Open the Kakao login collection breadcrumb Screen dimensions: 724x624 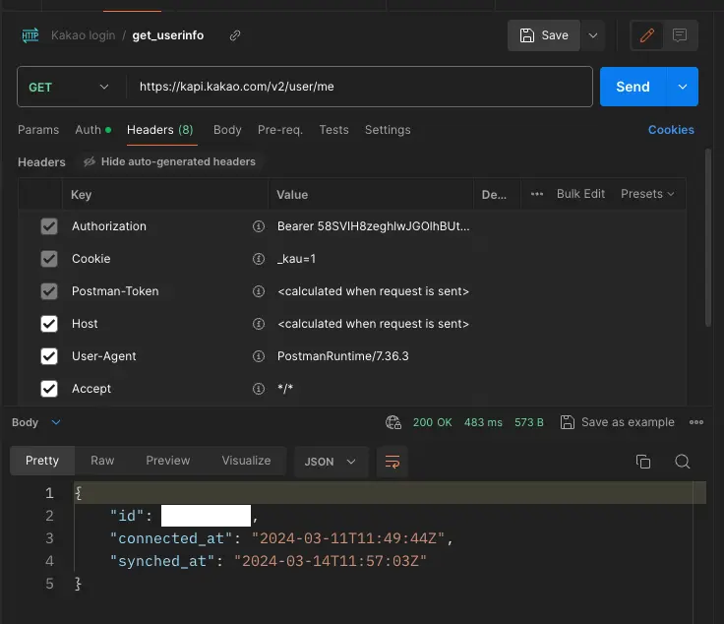pyautogui.click(x=83, y=35)
